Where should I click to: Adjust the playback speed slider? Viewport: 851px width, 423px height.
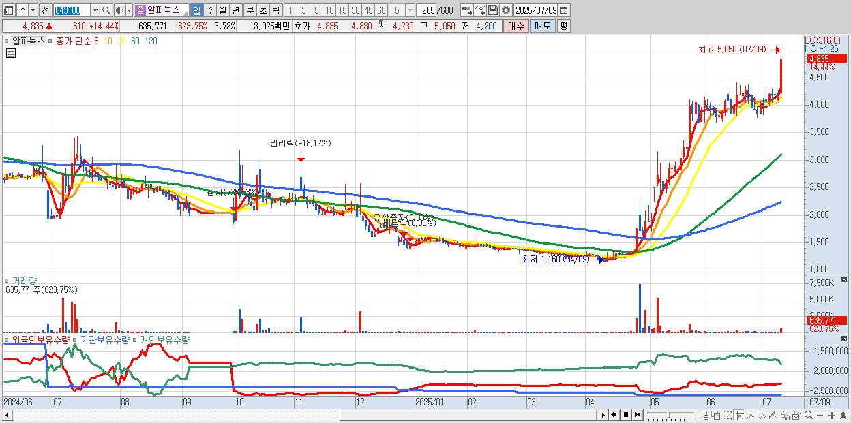coord(669,415)
